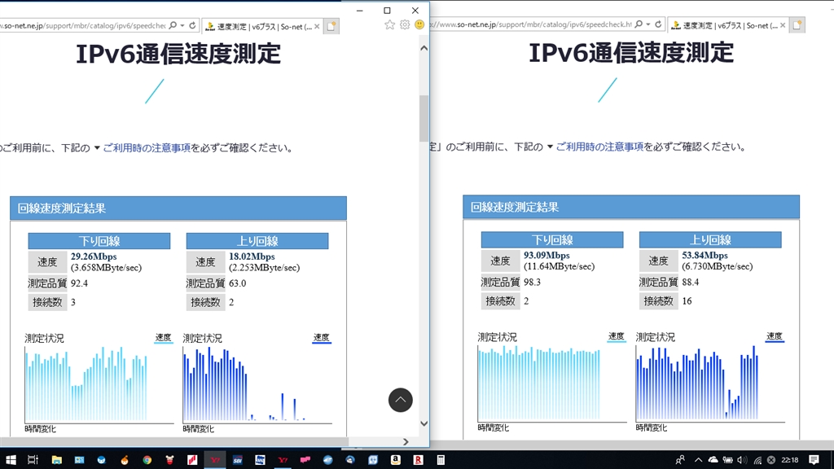Open the pink speech-bubble taskbar icon
This screenshot has height=469, width=834.
click(x=305, y=460)
